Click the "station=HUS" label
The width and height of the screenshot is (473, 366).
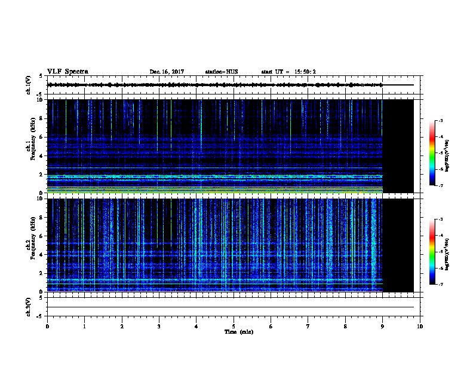tap(222, 72)
